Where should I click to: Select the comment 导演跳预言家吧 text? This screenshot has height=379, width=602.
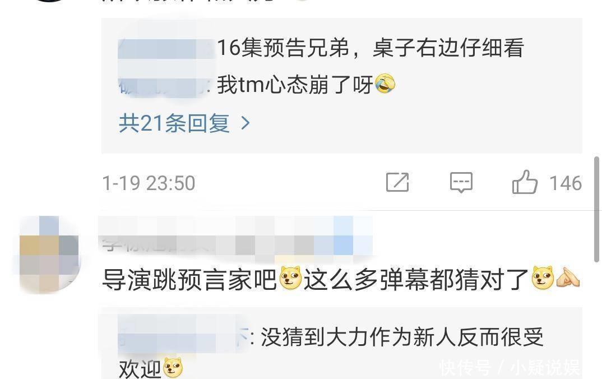pos(189,279)
